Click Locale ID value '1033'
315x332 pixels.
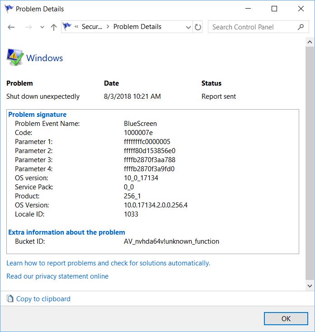click(x=131, y=214)
